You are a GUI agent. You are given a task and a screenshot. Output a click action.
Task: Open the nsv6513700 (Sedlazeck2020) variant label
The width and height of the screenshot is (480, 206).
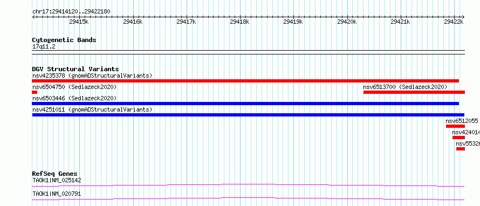click(405, 87)
